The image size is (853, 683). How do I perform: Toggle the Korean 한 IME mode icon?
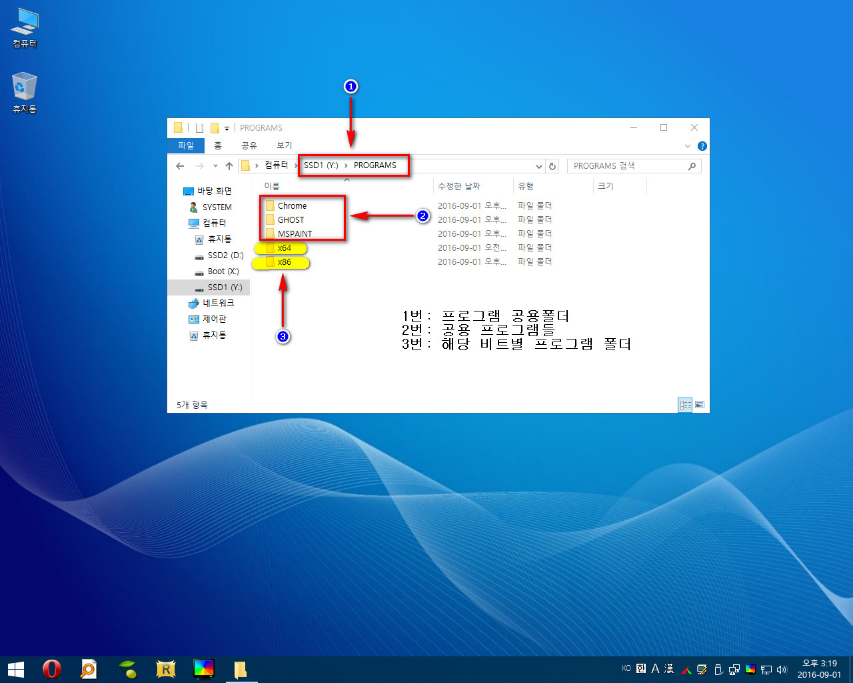[x=641, y=668]
